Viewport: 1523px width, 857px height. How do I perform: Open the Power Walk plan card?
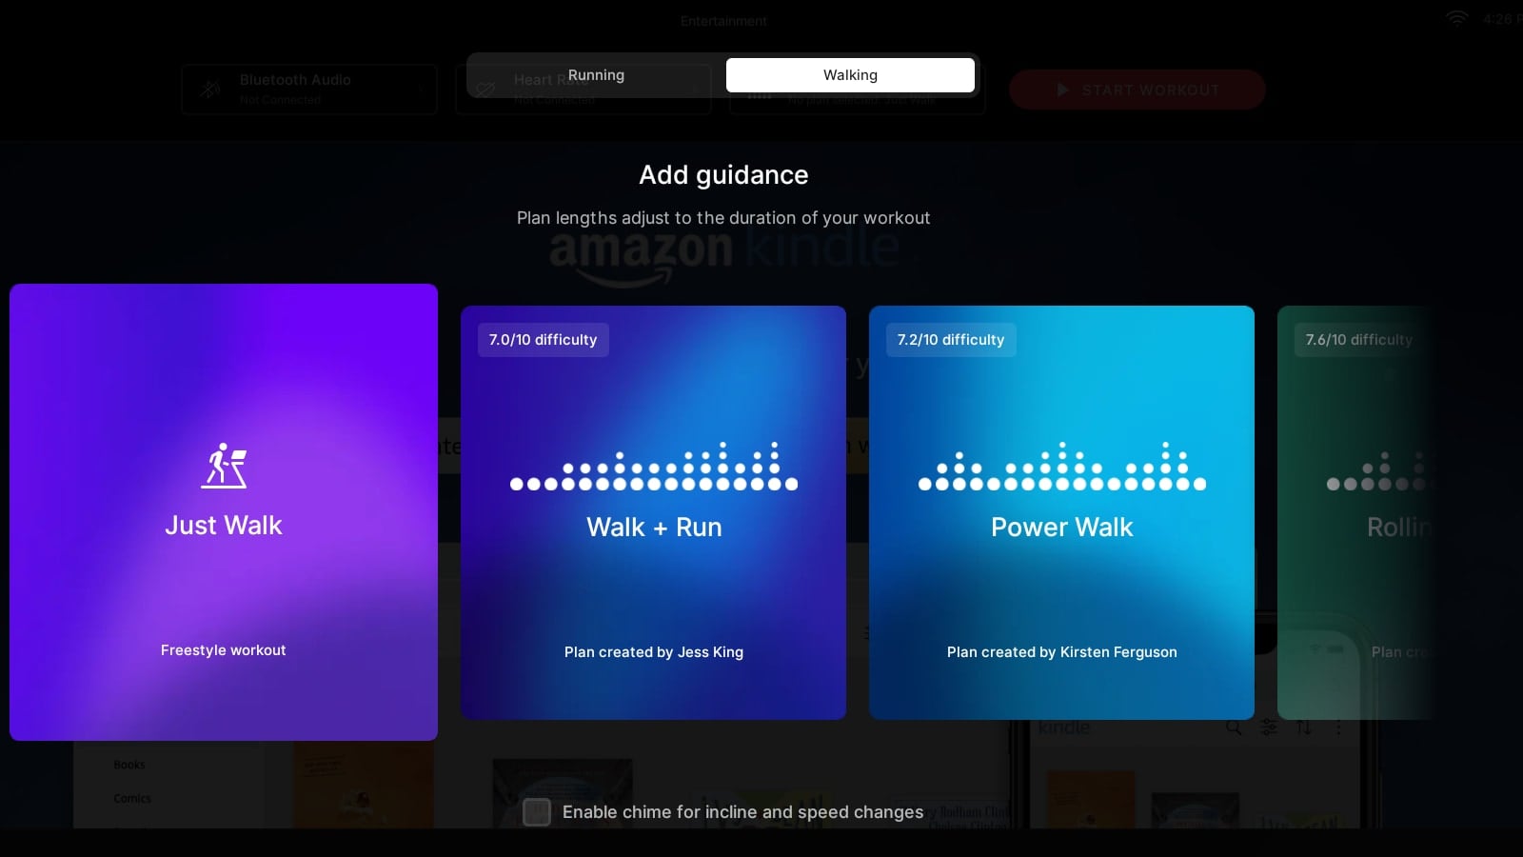tap(1061, 512)
